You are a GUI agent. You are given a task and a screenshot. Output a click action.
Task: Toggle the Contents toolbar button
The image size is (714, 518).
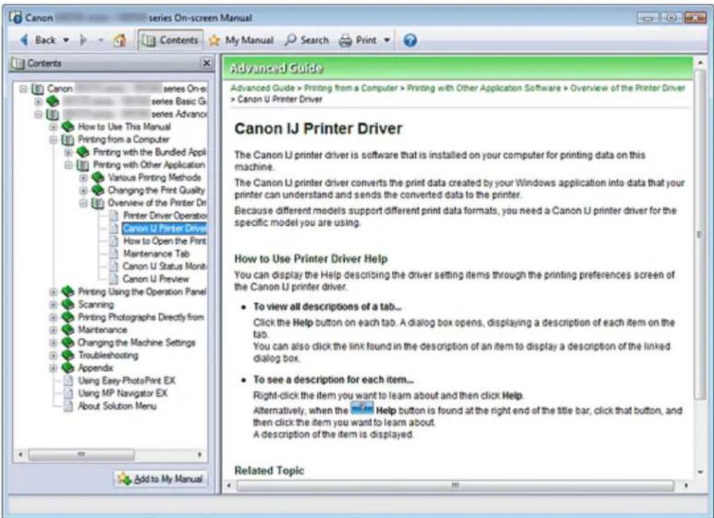coord(170,40)
